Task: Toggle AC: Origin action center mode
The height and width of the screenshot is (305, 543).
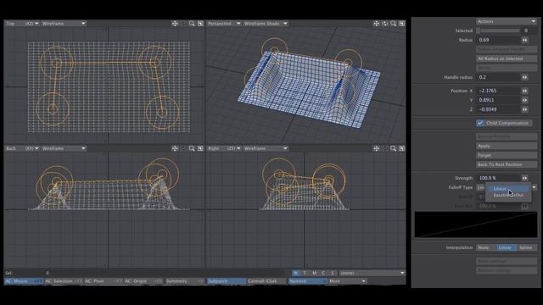Action: (x=143, y=281)
